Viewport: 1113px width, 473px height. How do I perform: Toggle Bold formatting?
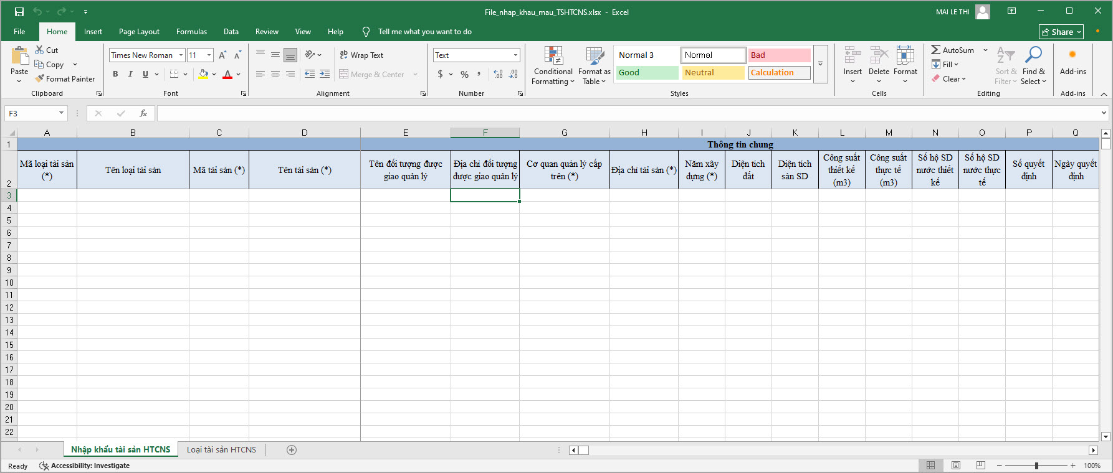coord(115,74)
